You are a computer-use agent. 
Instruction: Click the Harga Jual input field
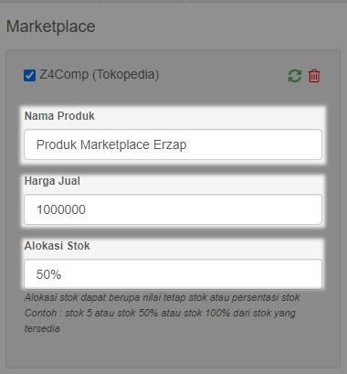tap(173, 209)
